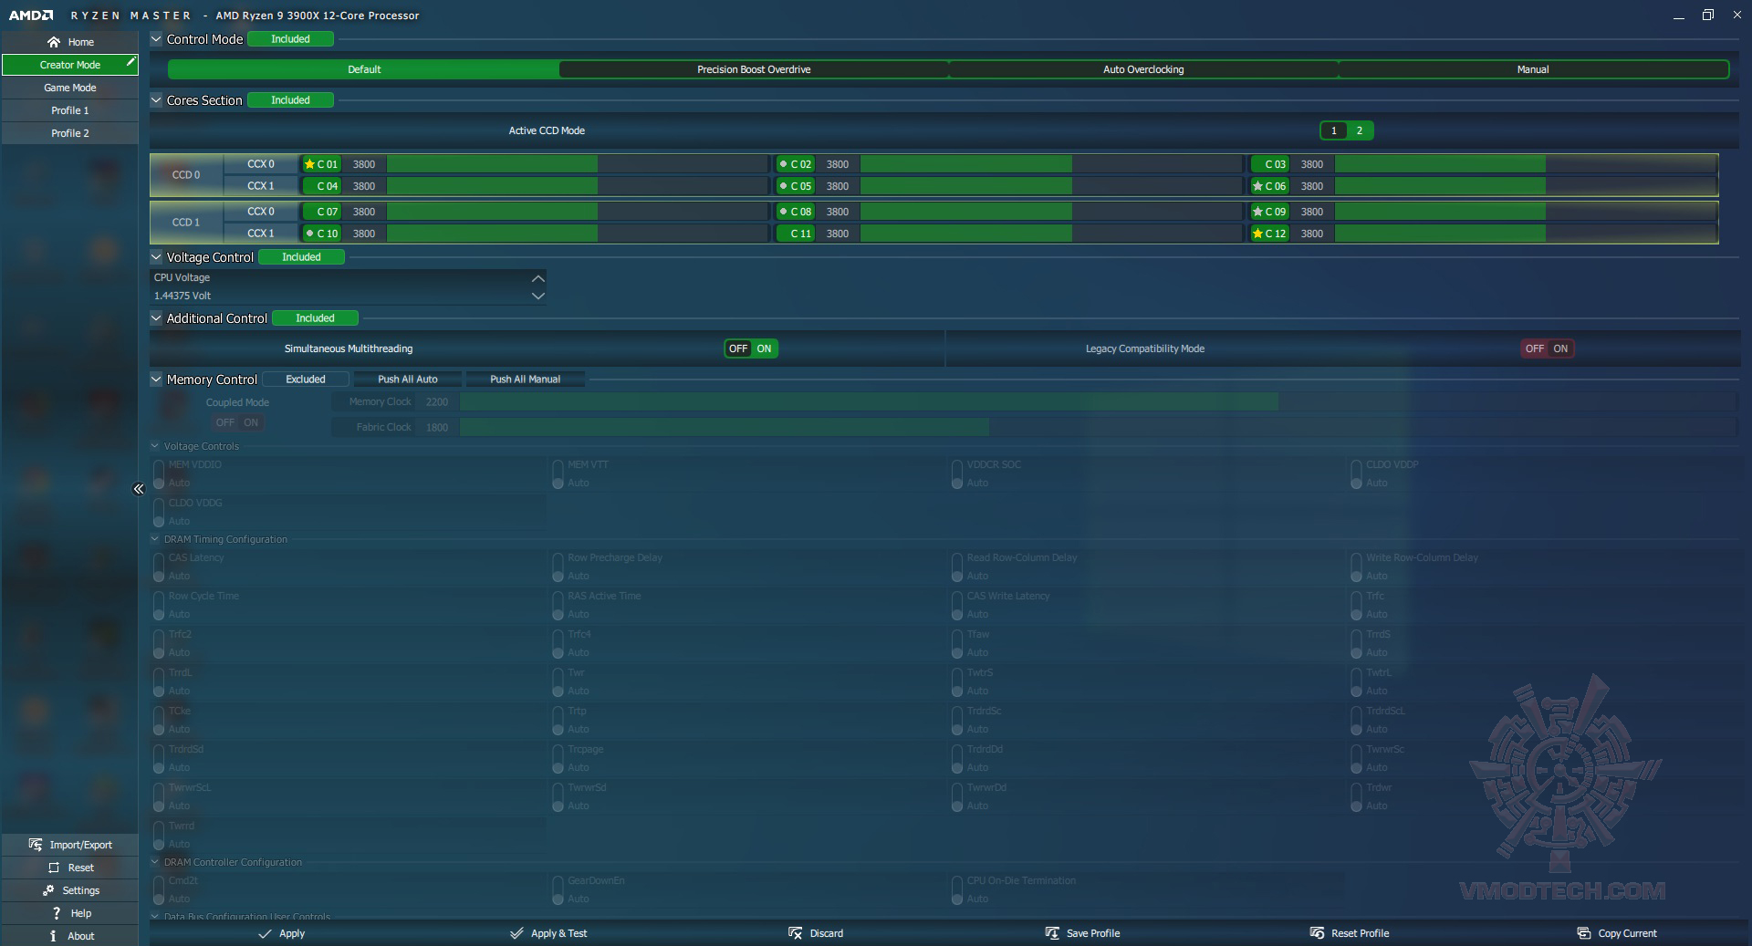Collapse the Voltage Control section
This screenshot has width=1752, height=946.
pos(156,257)
